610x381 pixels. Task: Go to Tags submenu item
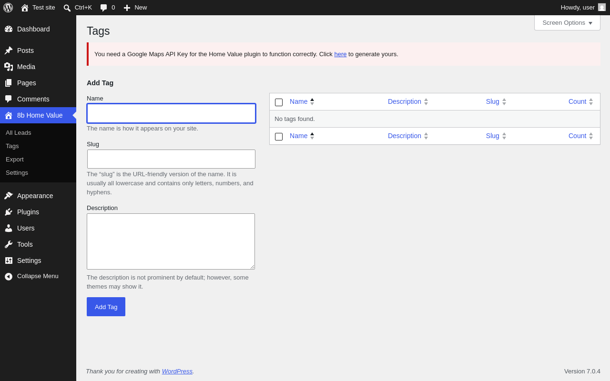pos(12,146)
